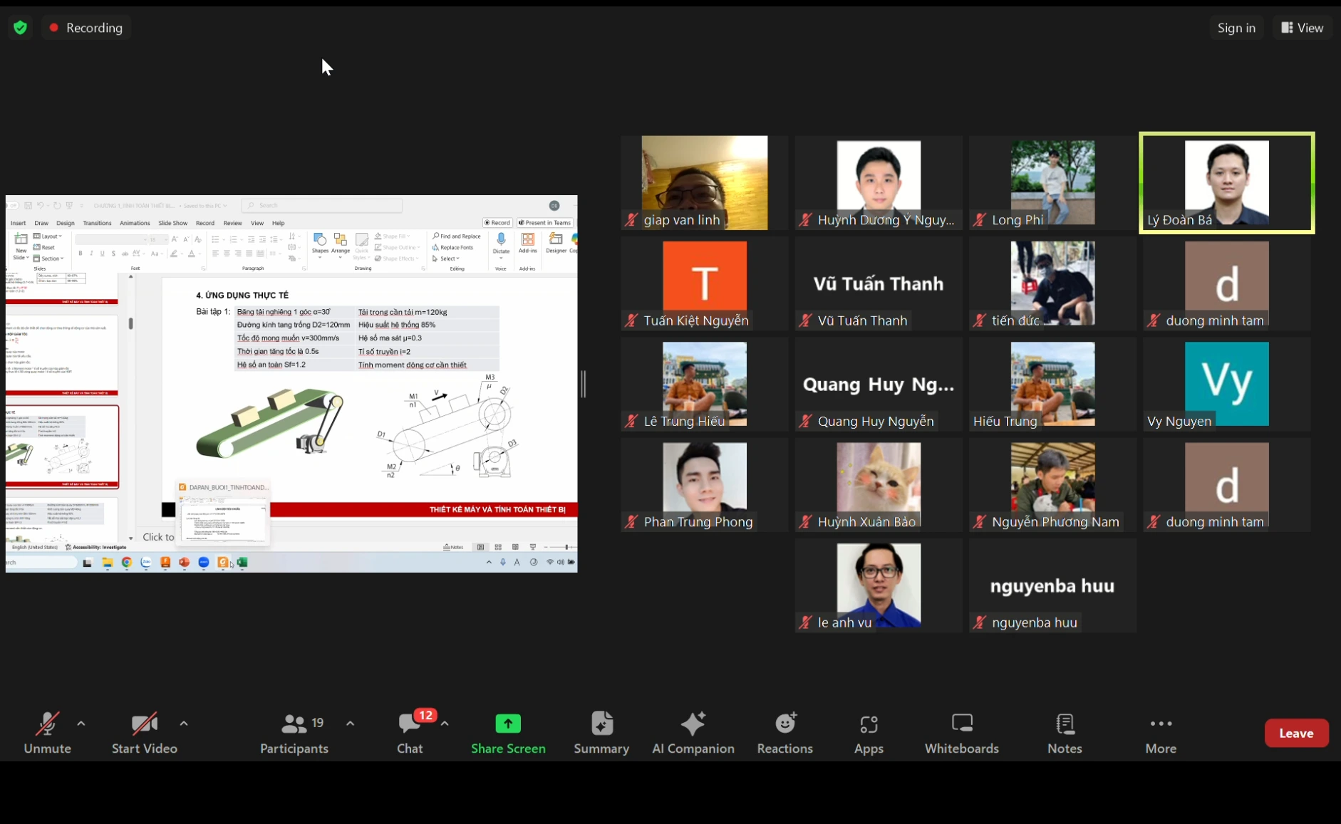
Task: Open Whiteboards
Action: 962,733
